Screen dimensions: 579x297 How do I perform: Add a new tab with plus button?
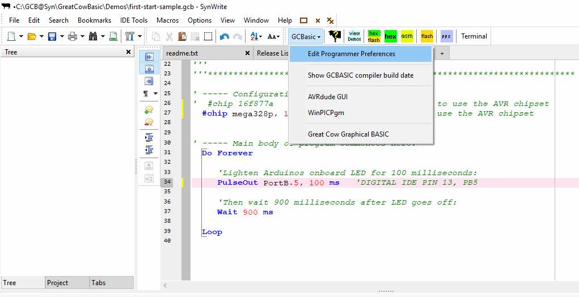[442, 53]
